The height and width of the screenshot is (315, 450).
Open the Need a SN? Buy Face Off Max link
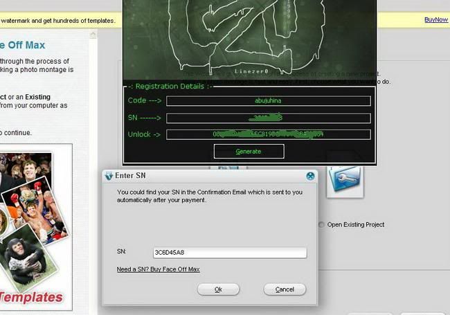point(158,269)
